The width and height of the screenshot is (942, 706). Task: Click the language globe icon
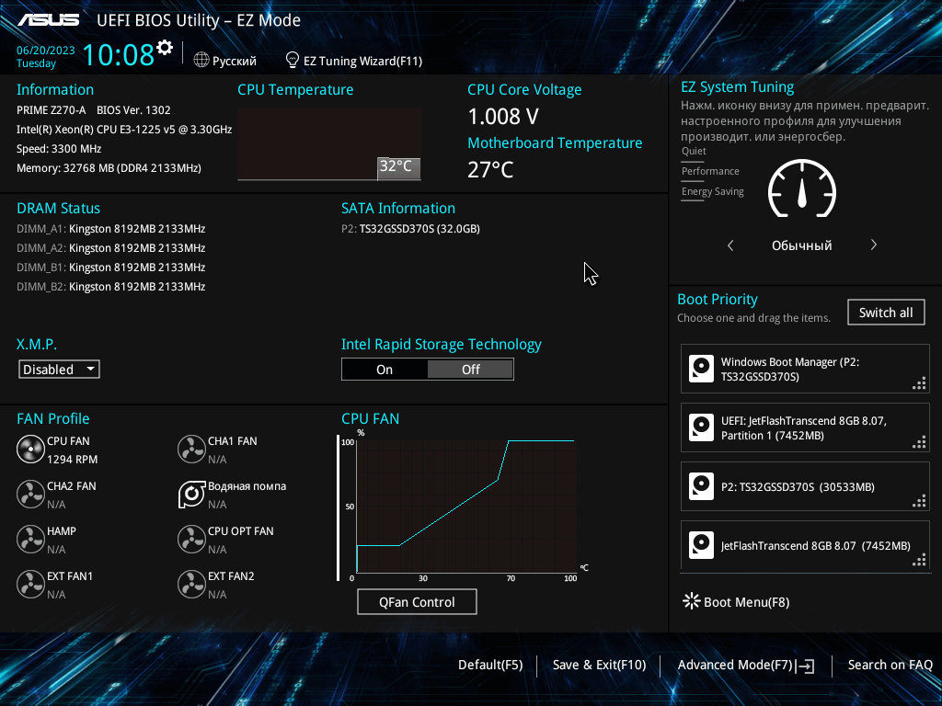pyautogui.click(x=201, y=60)
